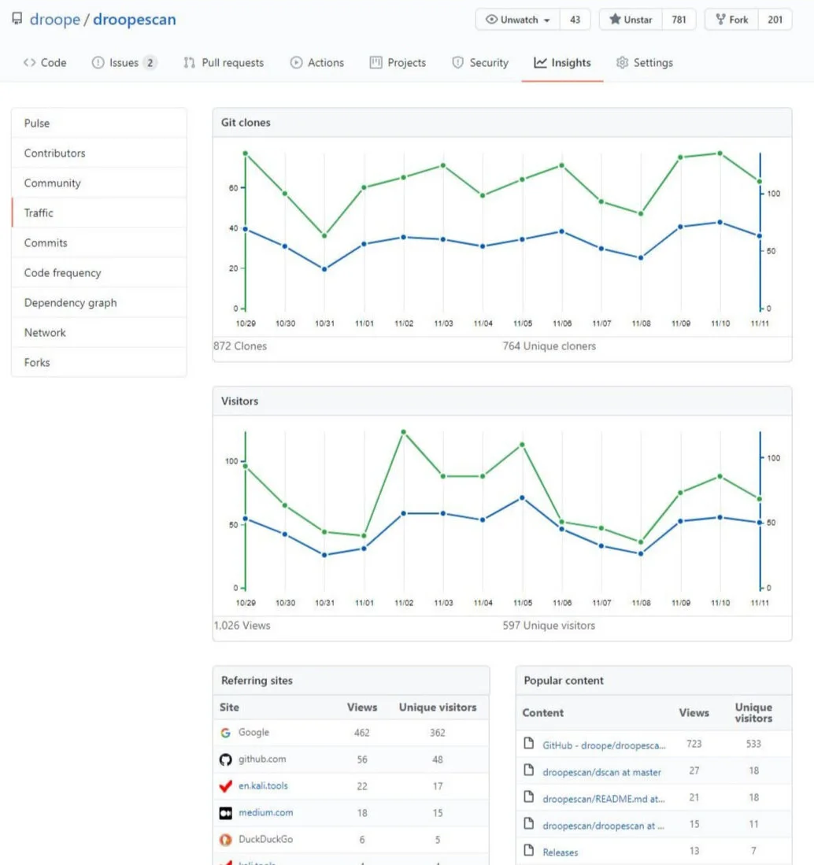The height and width of the screenshot is (865, 814).
Task: Select Code frequency in the sidebar
Action: (x=98, y=272)
